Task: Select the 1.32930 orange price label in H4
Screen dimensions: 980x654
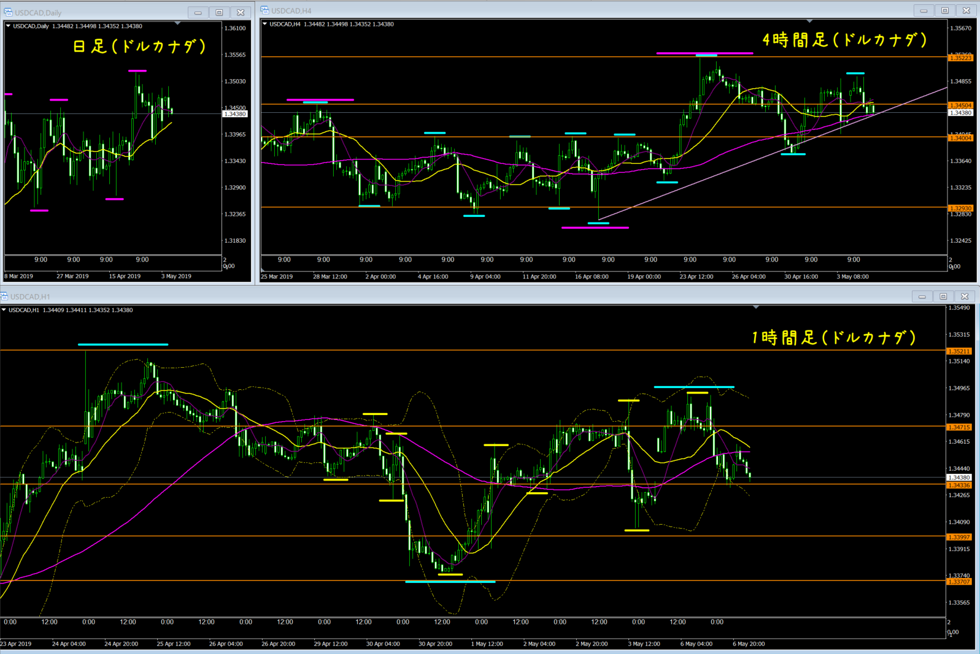Action: [960, 208]
